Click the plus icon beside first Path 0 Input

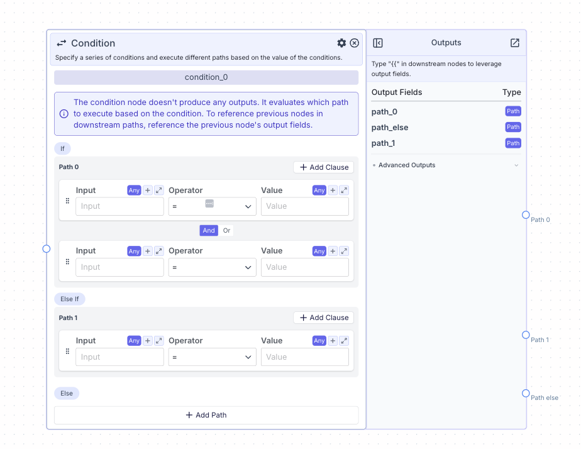click(x=148, y=191)
